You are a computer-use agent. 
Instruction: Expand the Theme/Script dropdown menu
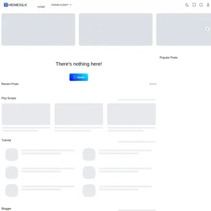[61, 5]
